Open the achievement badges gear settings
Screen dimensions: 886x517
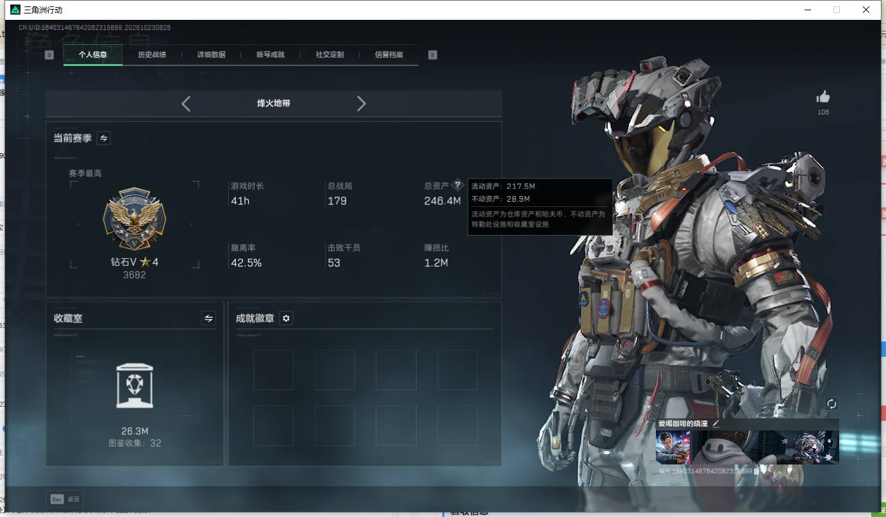coord(286,318)
